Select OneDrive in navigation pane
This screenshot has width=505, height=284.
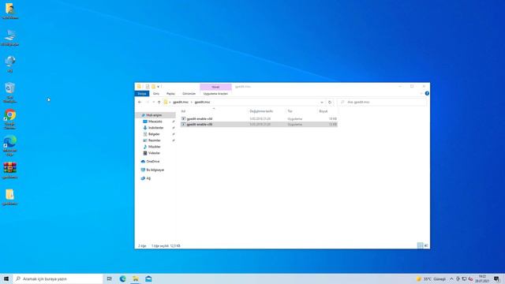pos(152,161)
